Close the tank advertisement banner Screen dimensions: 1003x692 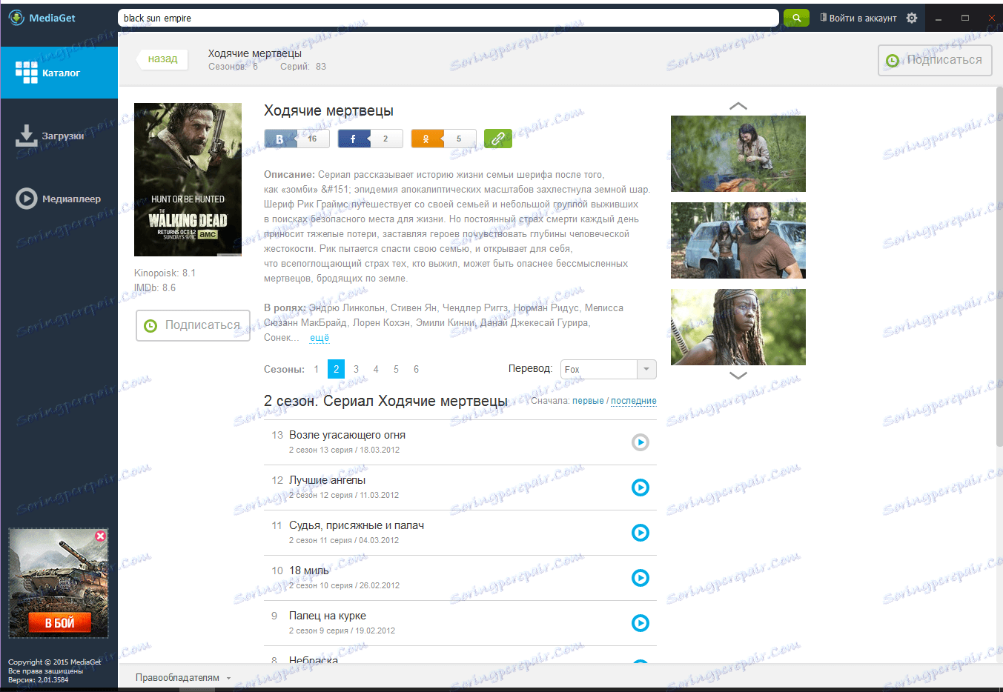[101, 536]
